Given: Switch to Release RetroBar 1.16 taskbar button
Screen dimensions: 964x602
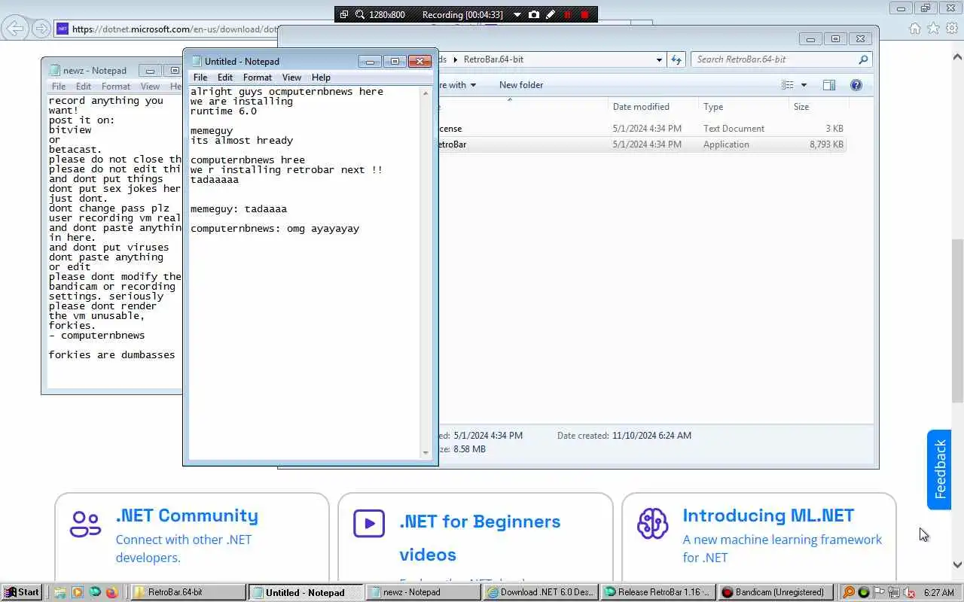Looking at the screenshot, I should [x=657, y=592].
